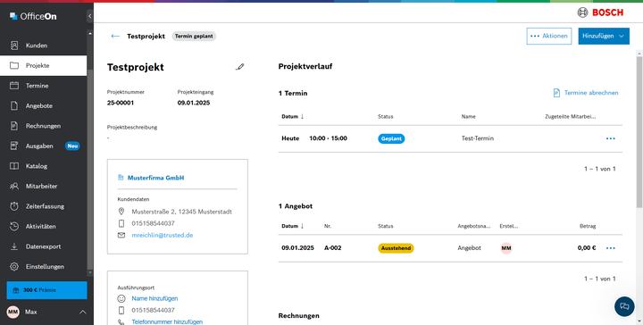Go to Termine in the sidebar

click(x=44, y=86)
